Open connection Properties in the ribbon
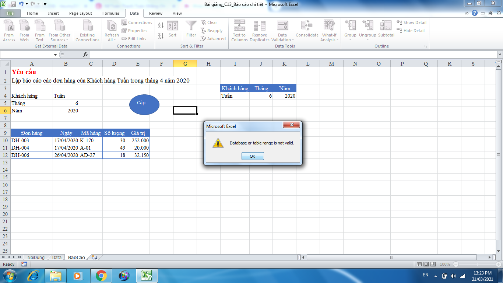Image resolution: width=503 pixels, height=283 pixels. coord(134,31)
